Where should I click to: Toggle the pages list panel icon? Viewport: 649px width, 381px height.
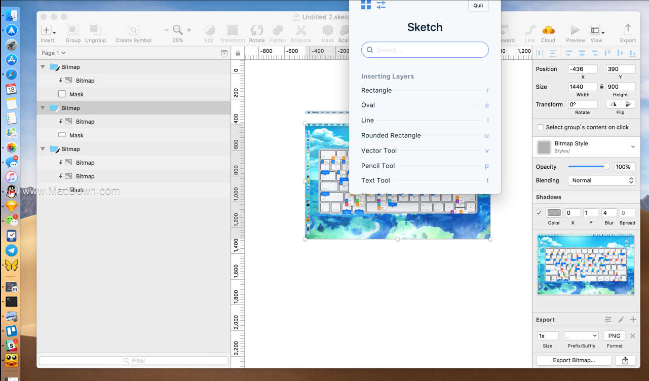click(224, 53)
